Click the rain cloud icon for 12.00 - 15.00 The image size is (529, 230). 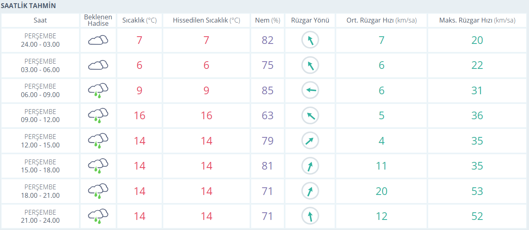[x=98, y=141]
